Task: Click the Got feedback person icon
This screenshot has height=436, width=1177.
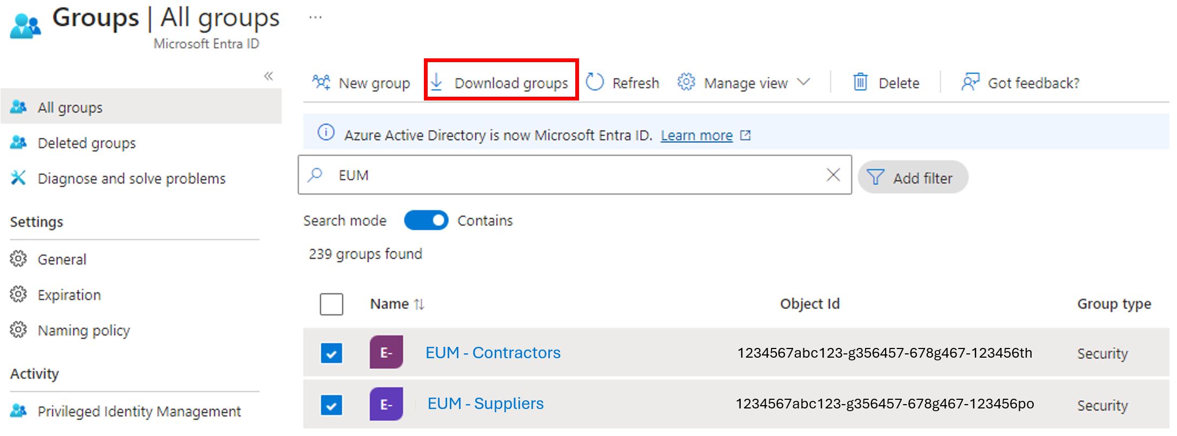Action: pyautogui.click(x=970, y=82)
